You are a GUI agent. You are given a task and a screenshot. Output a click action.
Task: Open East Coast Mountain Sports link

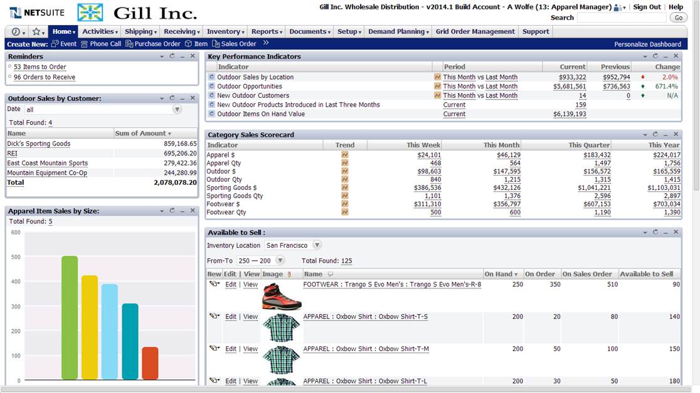pyautogui.click(x=47, y=163)
